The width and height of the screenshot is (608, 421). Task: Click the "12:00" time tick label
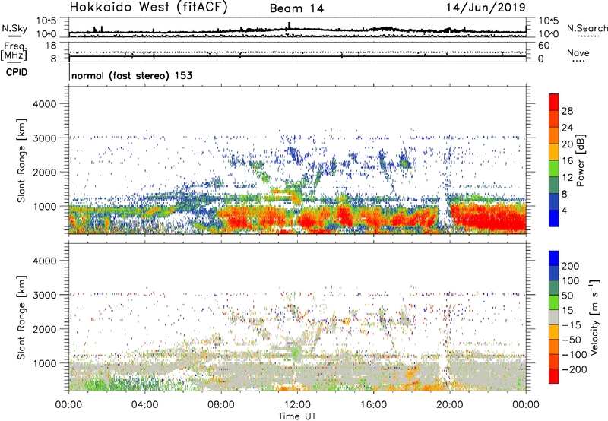tap(297, 405)
